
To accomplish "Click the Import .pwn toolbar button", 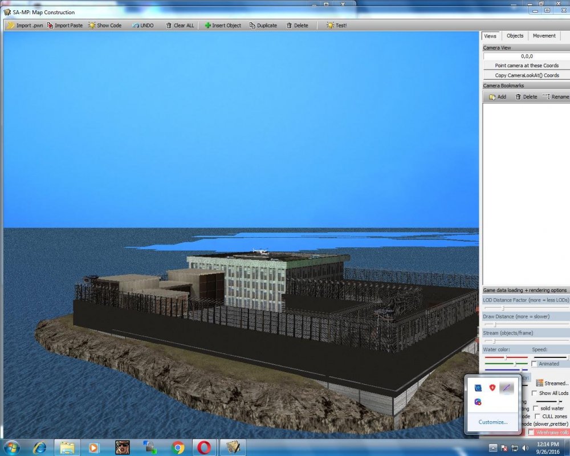I will pos(25,26).
